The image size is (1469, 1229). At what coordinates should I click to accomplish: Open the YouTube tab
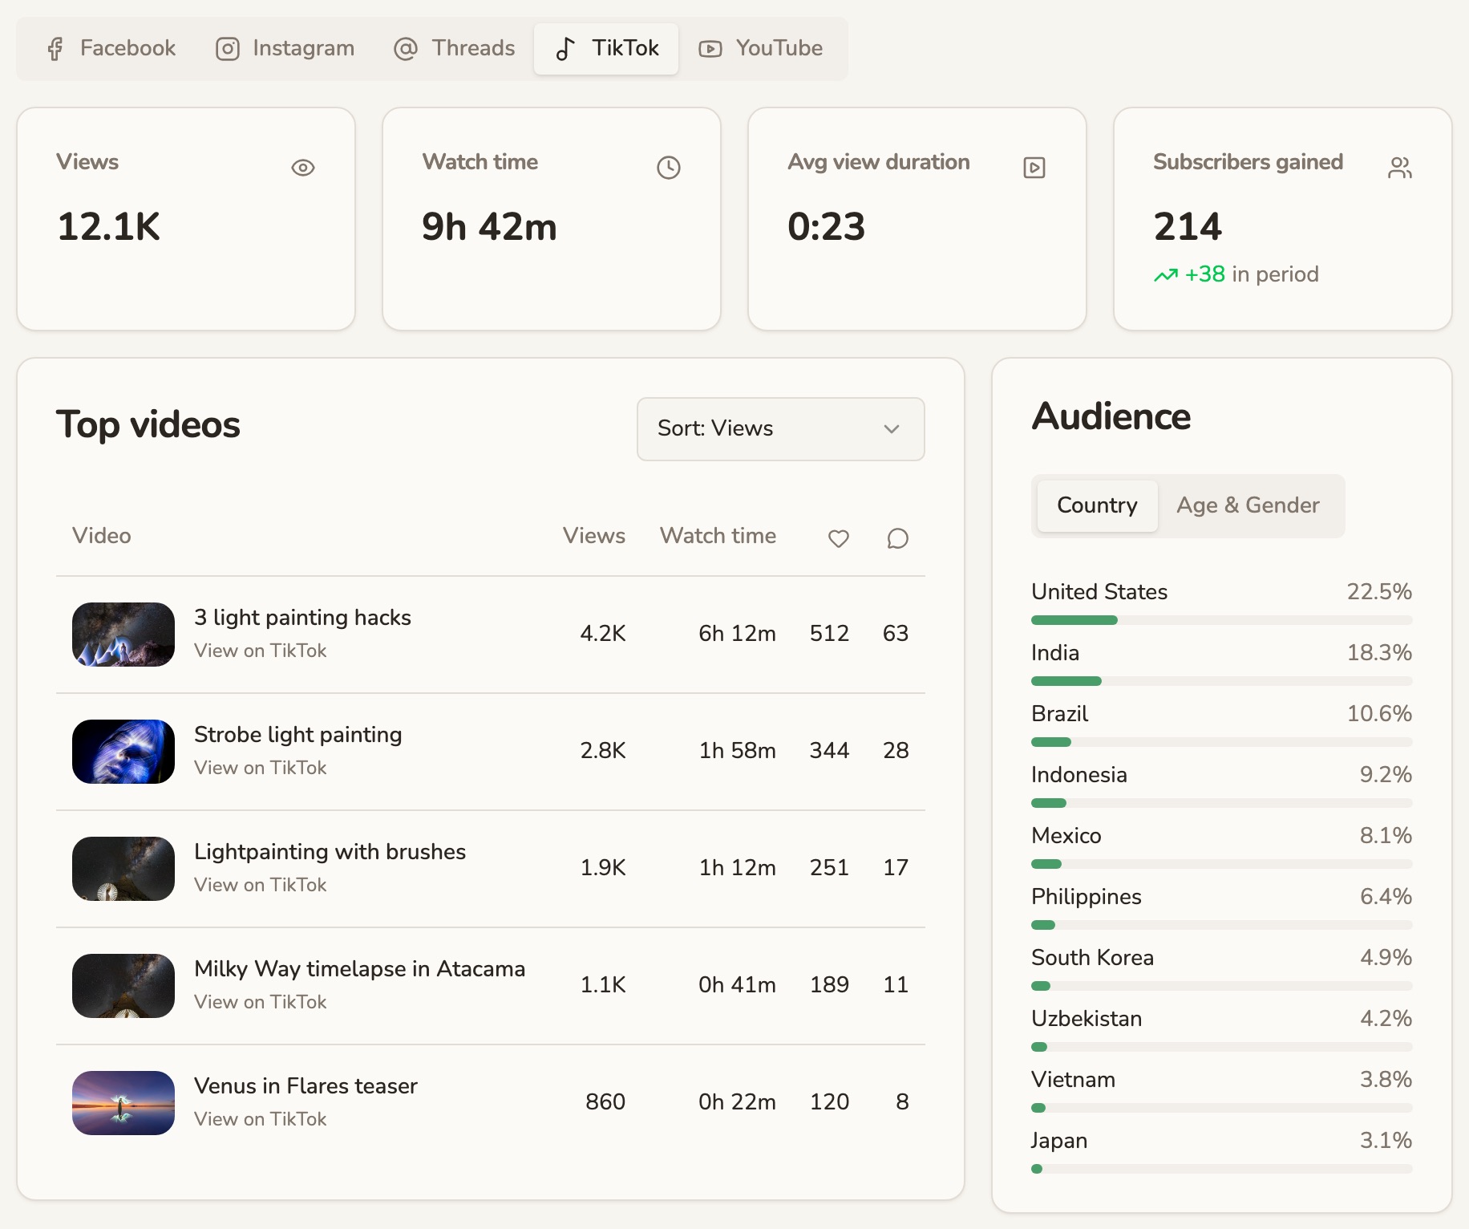(x=760, y=49)
